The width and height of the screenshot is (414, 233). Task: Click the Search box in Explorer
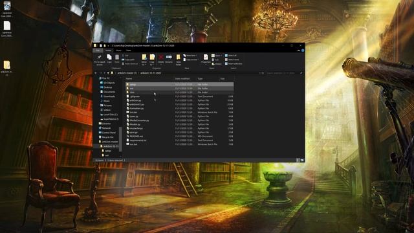point(284,73)
